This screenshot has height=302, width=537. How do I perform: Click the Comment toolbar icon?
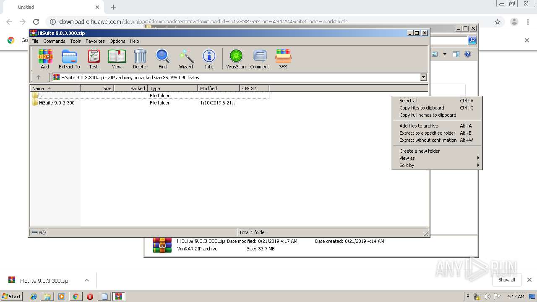[260, 59]
